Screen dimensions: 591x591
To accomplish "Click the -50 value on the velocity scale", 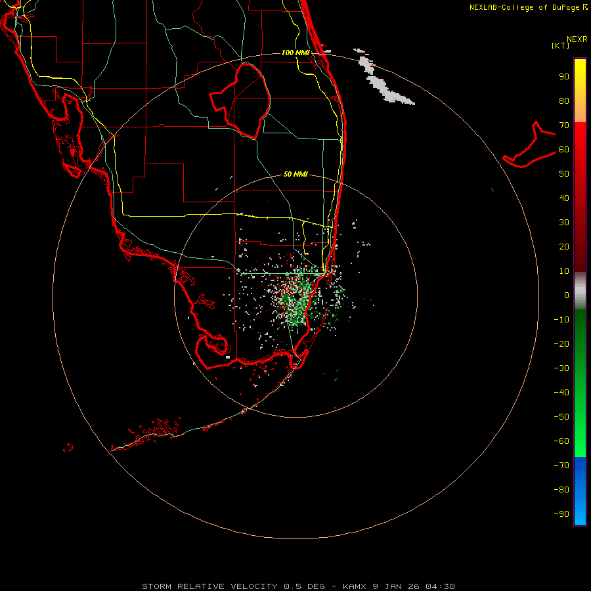I will coord(561,417).
